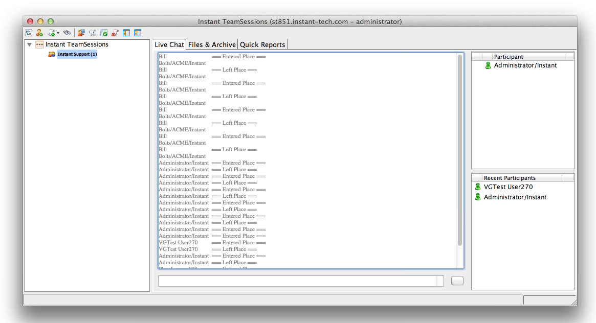Viewport: 596px width, 323px height.
Task: Click the tree view toolbar icon
Action: (29, 33)
